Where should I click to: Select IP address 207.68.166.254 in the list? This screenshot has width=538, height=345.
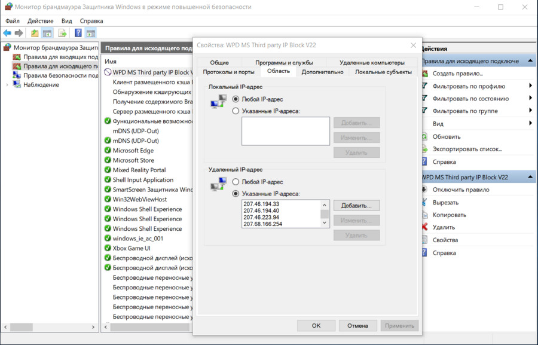[263, 224]
